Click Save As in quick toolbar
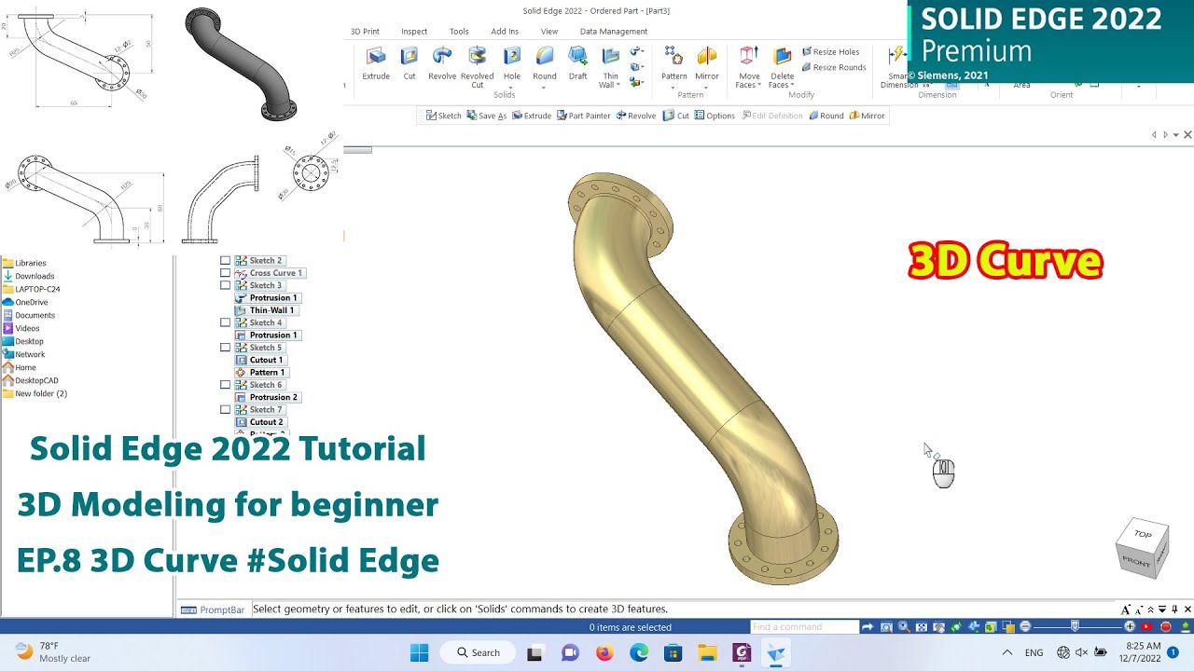Screen dimensions: 1194x671 pyautogui.click(x=486, y=116)
